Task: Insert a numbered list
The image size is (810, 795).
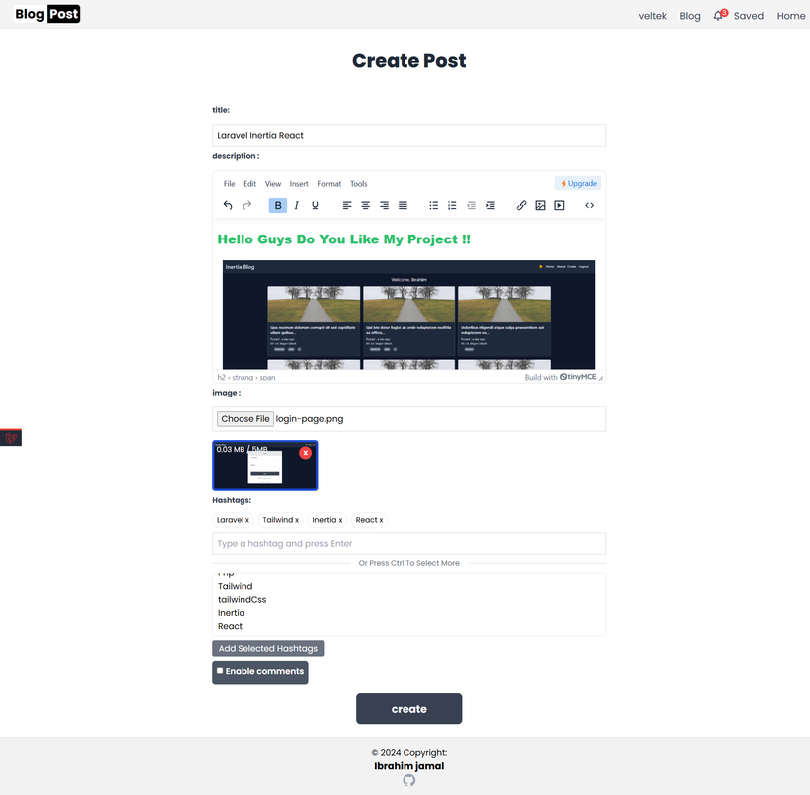Action: 452,205
